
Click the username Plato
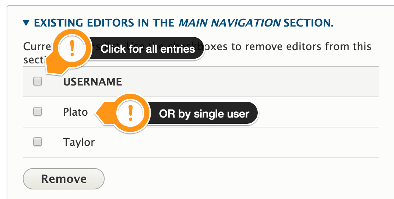[75, 112]
